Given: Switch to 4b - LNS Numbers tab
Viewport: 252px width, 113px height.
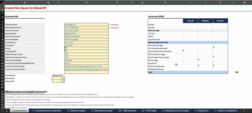Looking at the screenshot, I should pos(128,110).
